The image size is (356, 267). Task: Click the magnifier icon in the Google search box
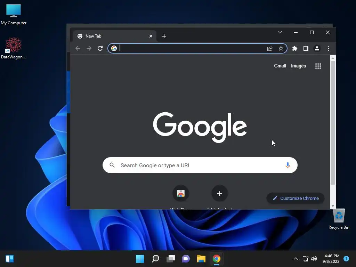[112, 165]
